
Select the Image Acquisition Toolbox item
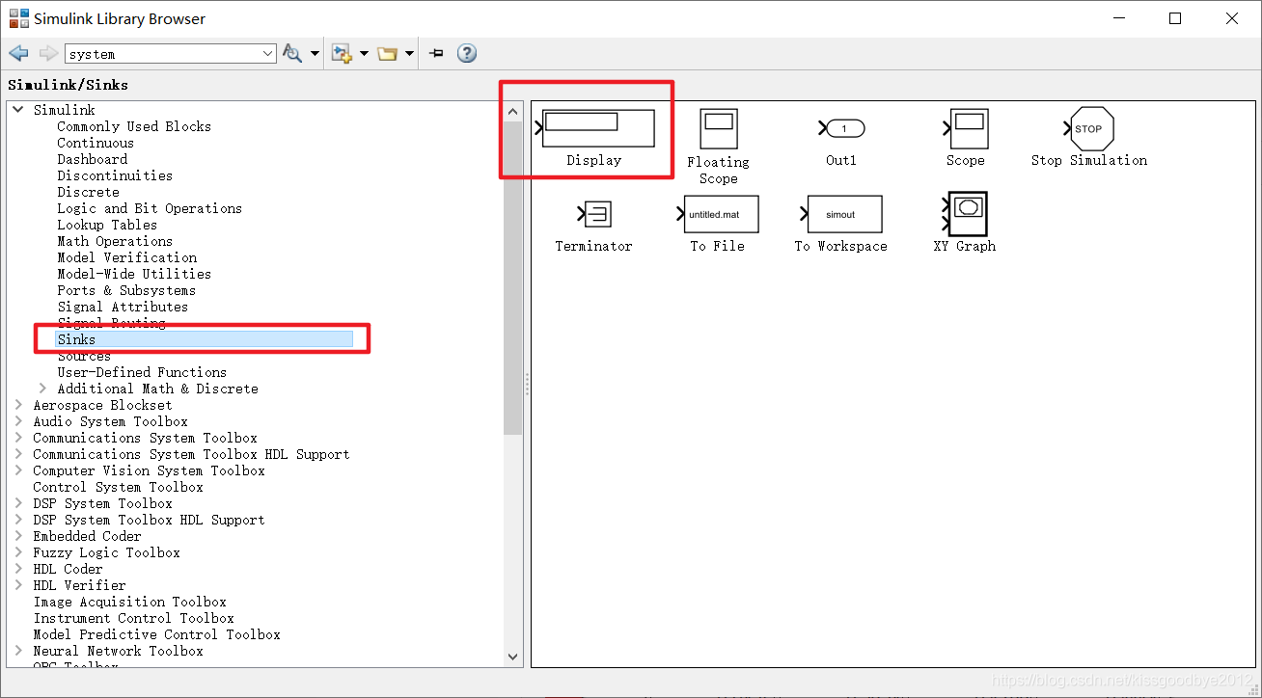click(129, 602)
